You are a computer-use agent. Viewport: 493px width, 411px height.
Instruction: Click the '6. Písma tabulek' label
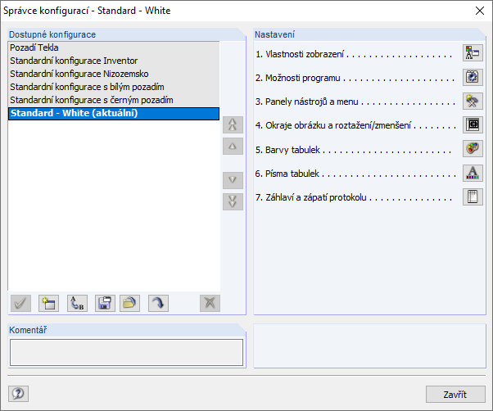287,174
